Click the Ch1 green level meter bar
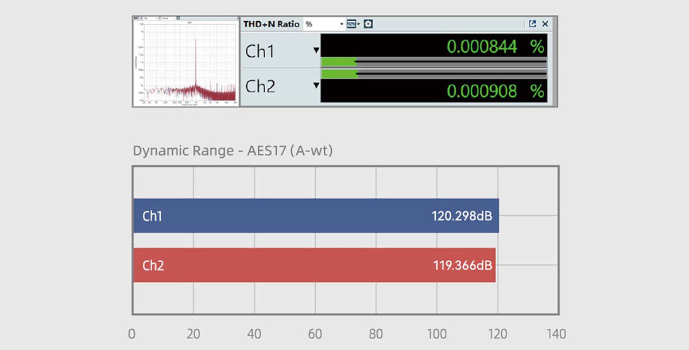This screenshot has height=350, width=689. [x=339, y=62]
